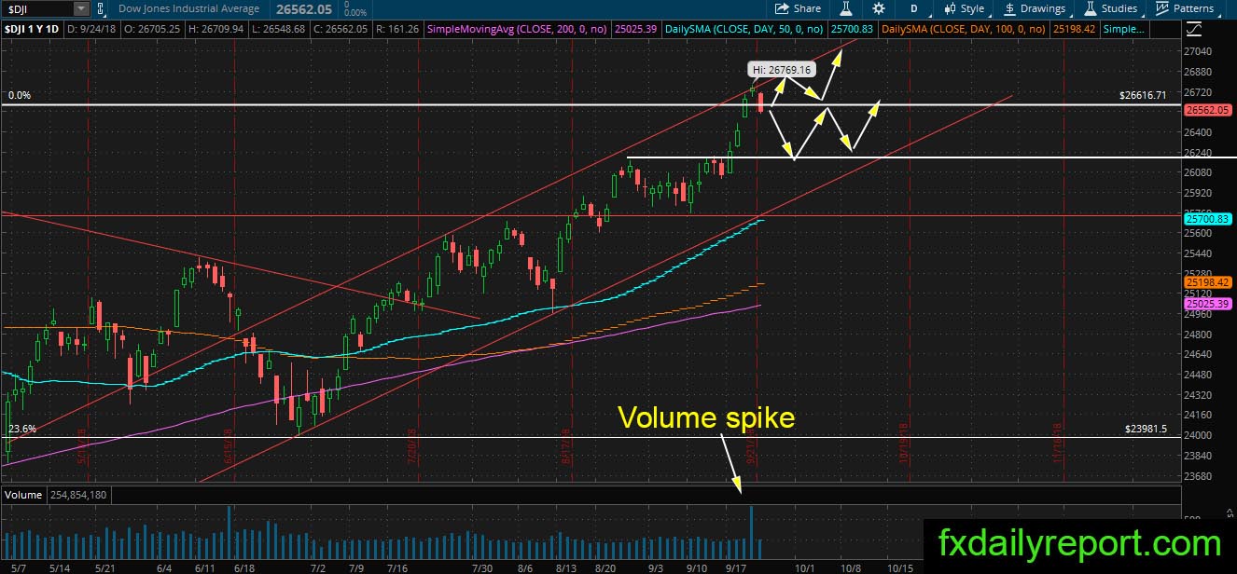Click the Hi: 26769.16 price bubble
This screenshot has width=1237, height=574.
(780, 69)
